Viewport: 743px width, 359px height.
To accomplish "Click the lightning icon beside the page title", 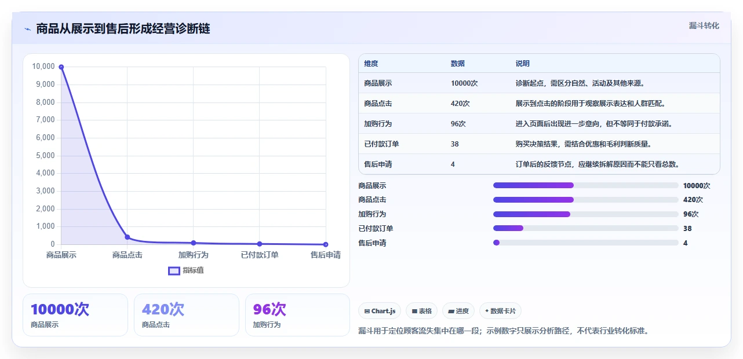I will click(x=27, y=29).
